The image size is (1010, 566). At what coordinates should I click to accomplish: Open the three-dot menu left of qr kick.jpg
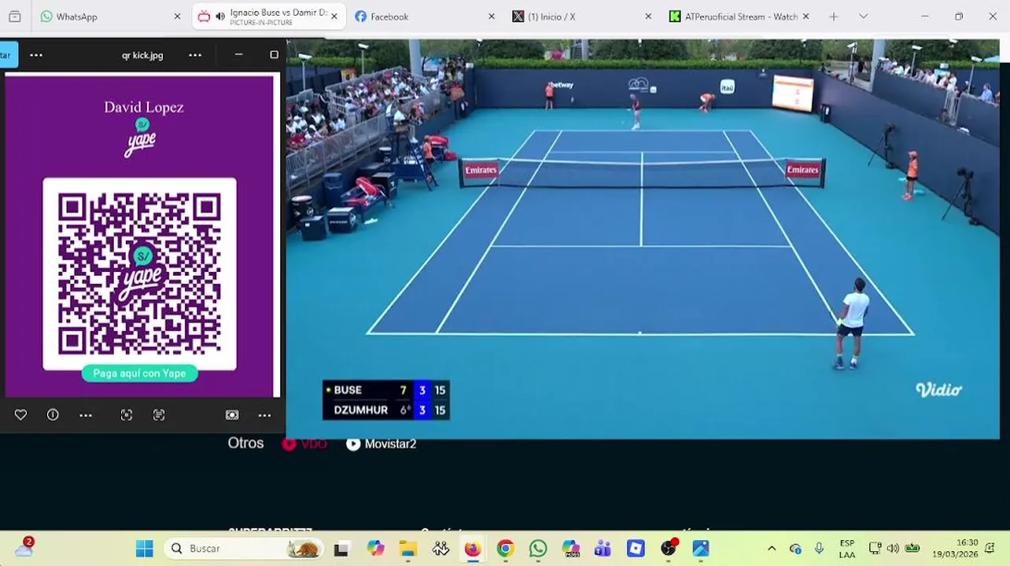click(x=36, y=55)
